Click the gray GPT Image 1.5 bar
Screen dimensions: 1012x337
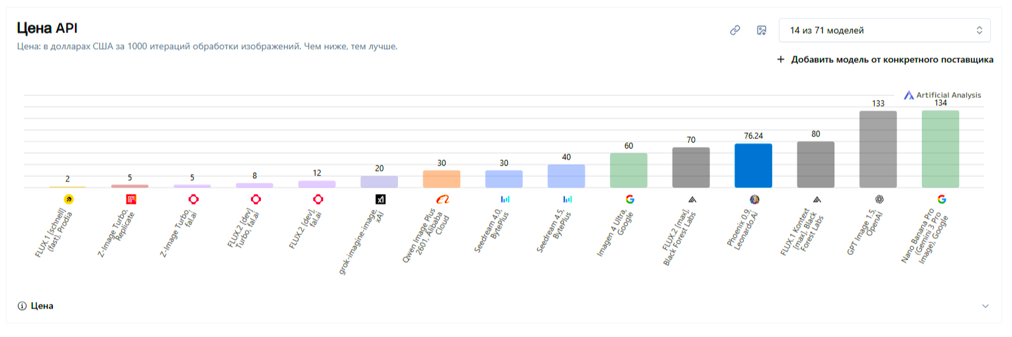878,149
